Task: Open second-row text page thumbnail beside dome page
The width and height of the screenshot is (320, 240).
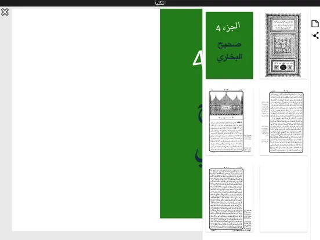Action: pos(283,122)
